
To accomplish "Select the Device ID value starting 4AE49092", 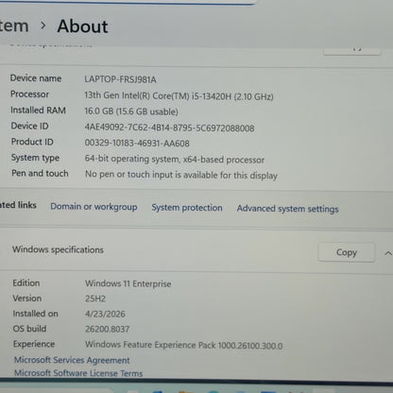I will [x=169, y=128].
